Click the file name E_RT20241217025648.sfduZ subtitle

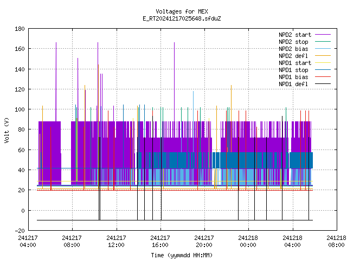tap(182, 18)
